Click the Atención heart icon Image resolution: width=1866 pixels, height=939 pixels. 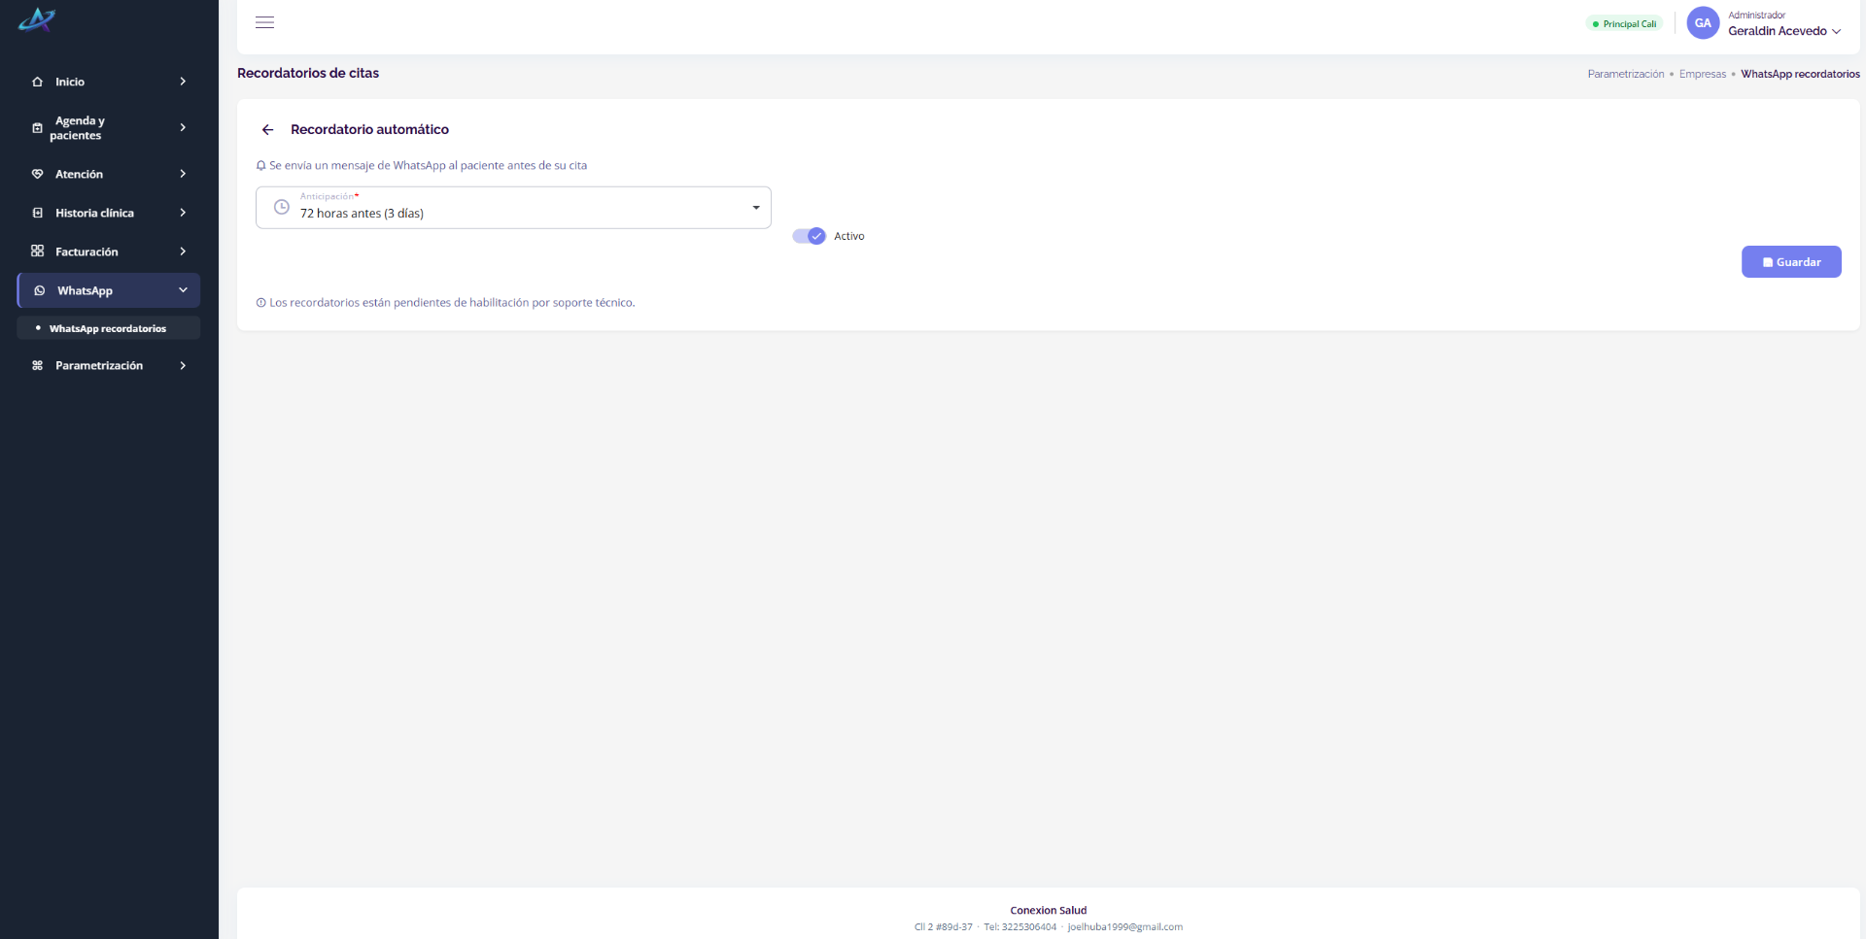(38, 174)
